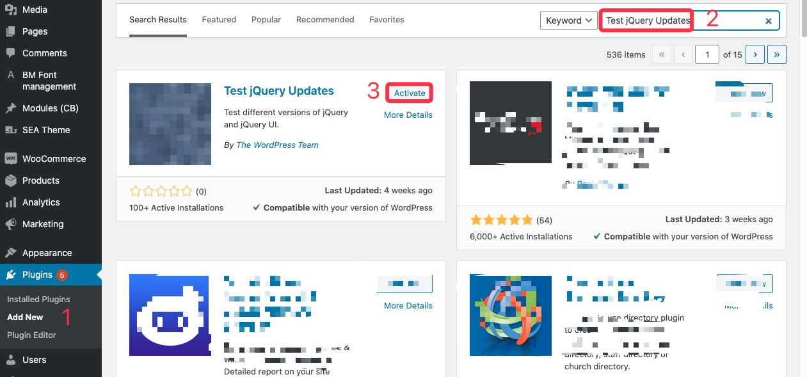Select Add New under Plugins
807x377 pixels.
click(25, 317)
